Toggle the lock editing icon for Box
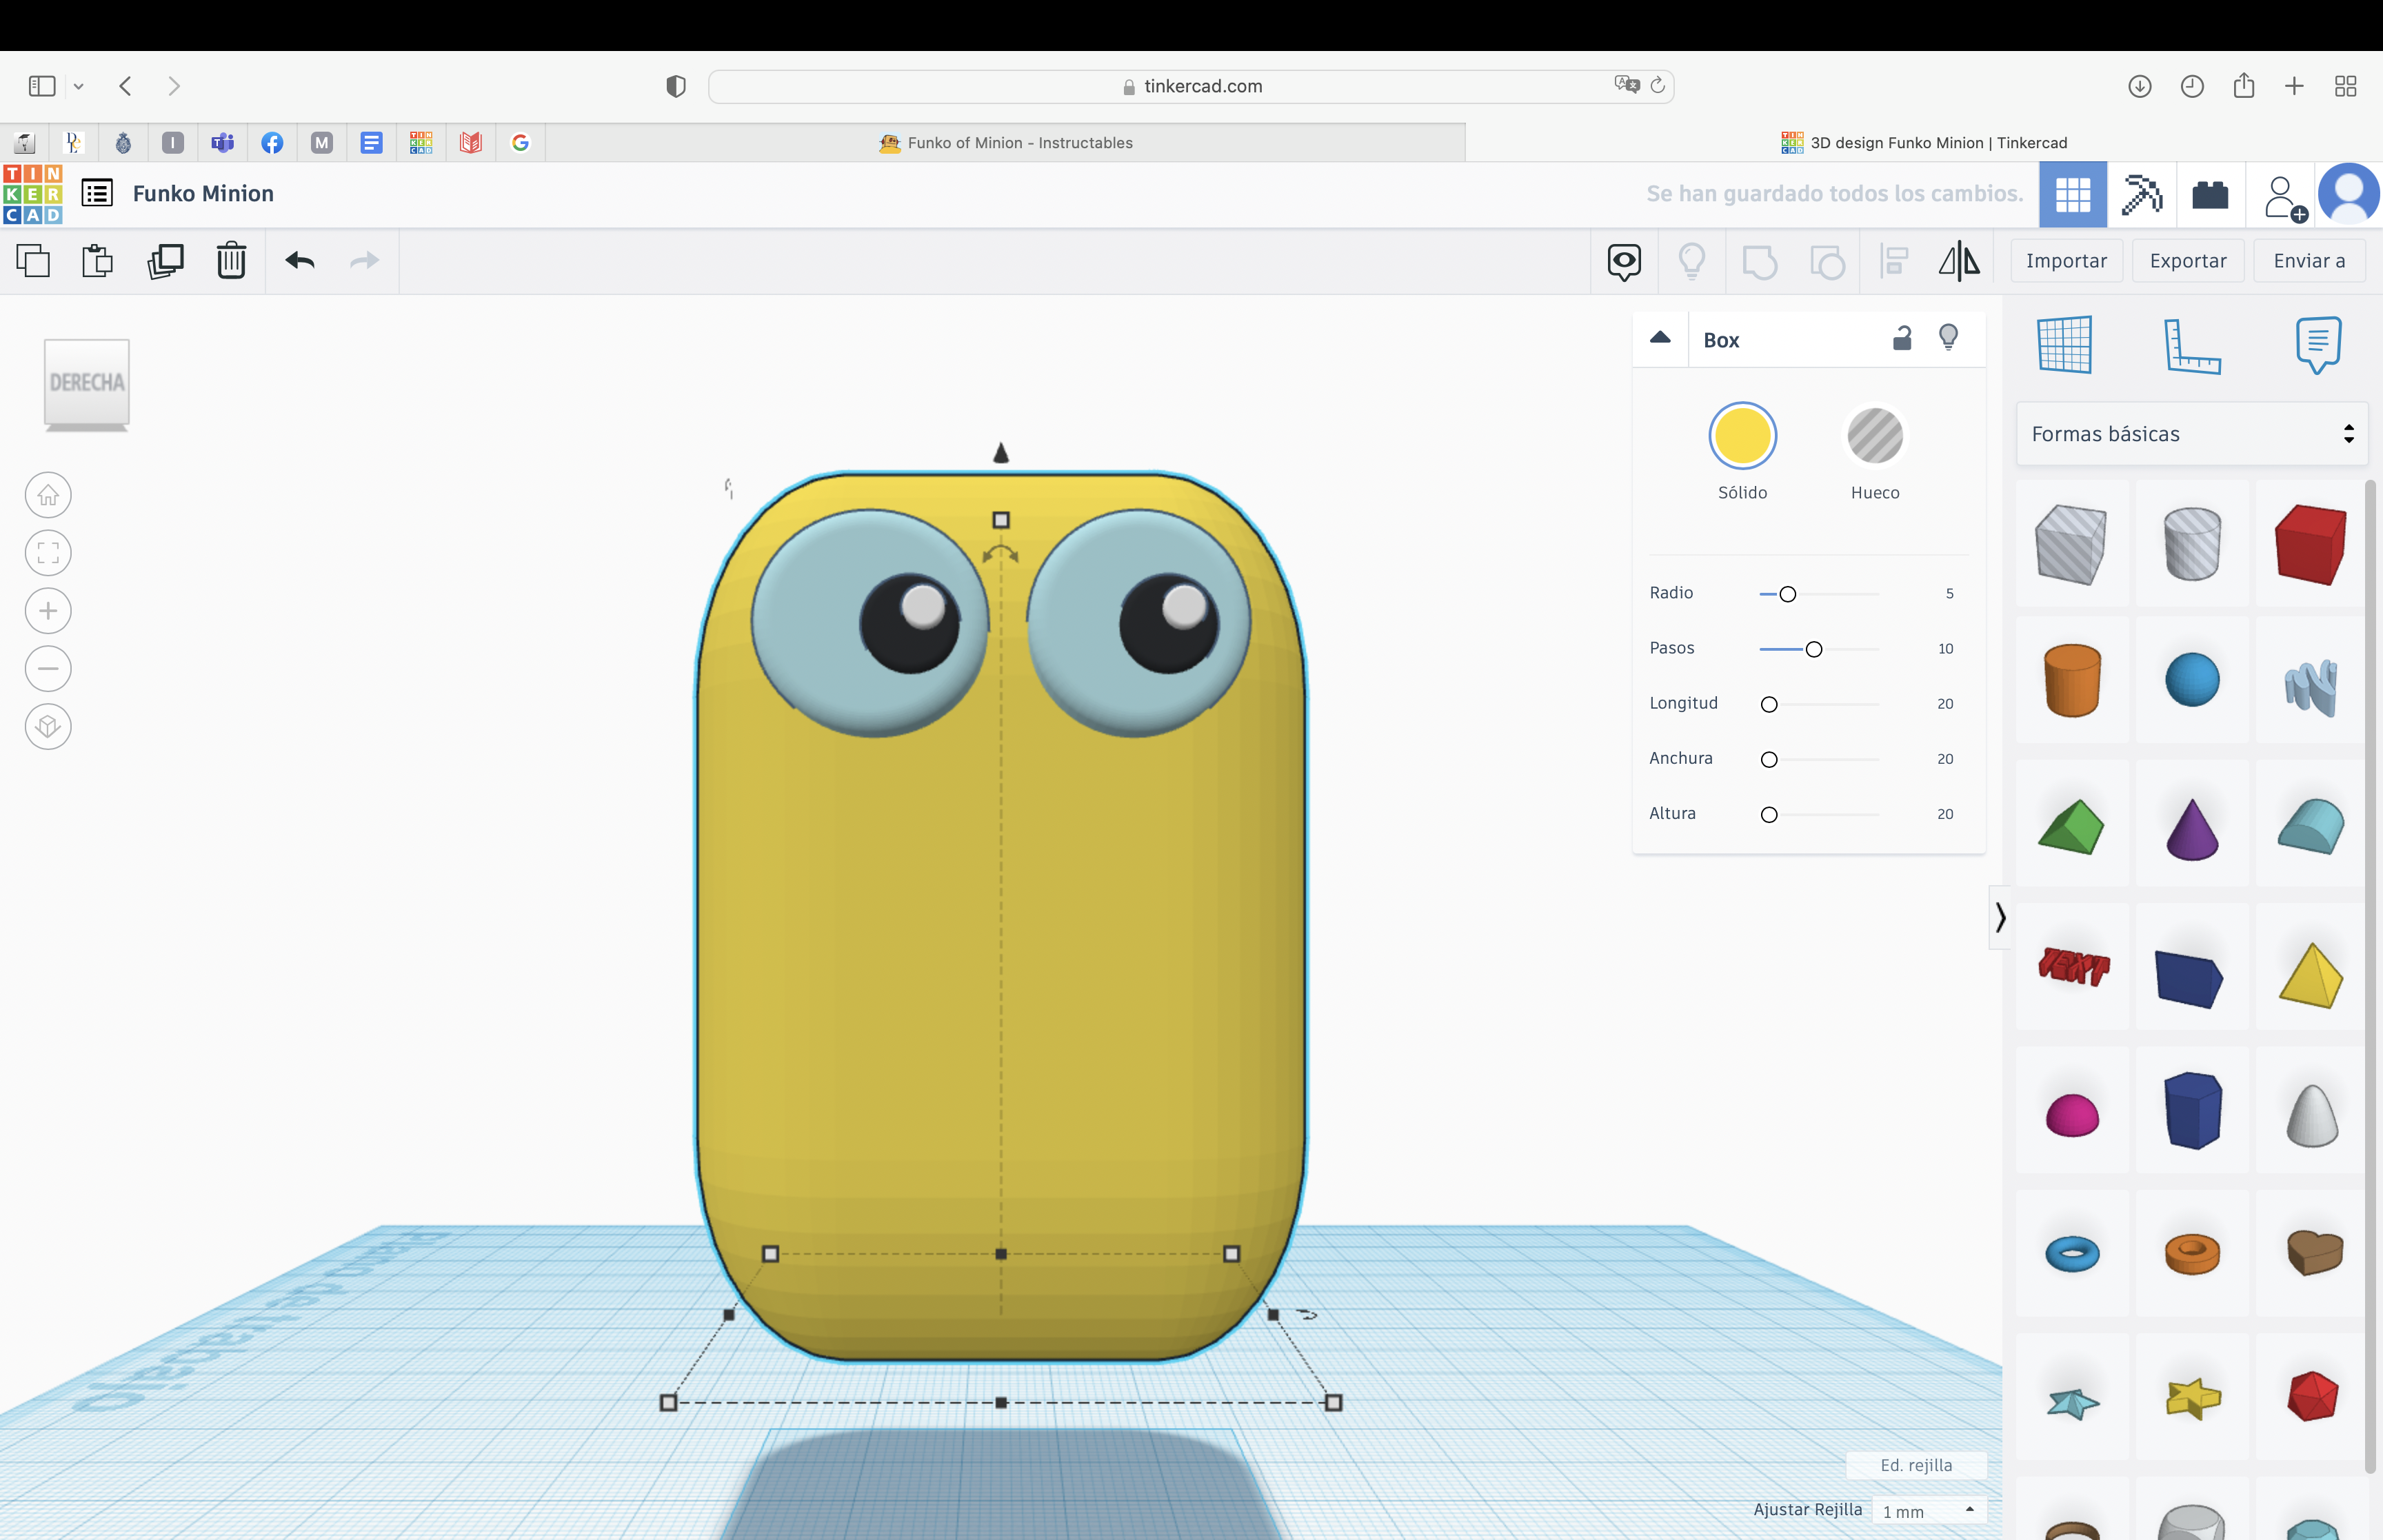This screenshot has width=2383, height=1540. point(1902,338)
